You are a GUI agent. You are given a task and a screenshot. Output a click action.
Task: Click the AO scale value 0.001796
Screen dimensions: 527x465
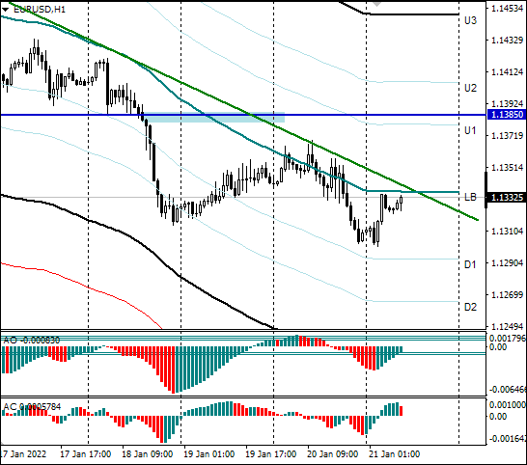(x=508, y=338)
